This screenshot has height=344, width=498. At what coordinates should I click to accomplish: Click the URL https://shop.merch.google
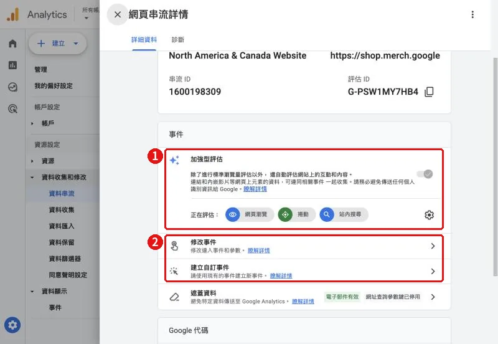click(x=385, y=55)
